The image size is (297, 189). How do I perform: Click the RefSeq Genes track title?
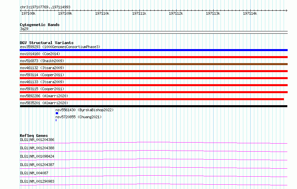(34, 136)
